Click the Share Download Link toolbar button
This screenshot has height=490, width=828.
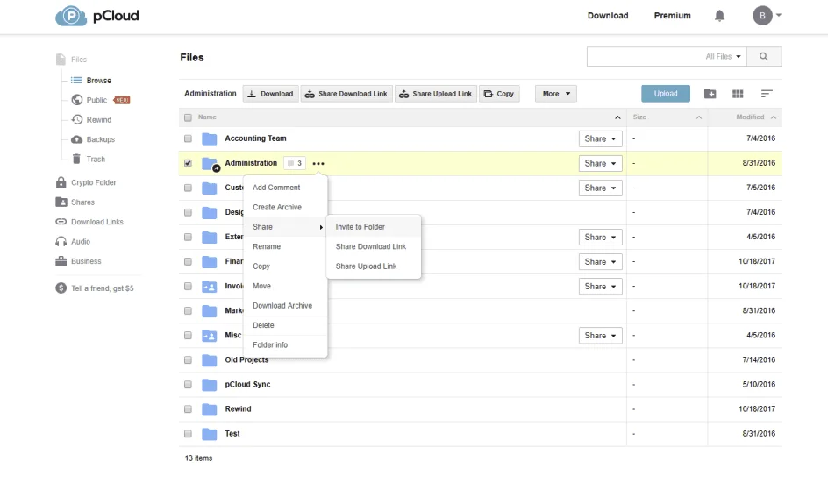click(x=347, y=94)
